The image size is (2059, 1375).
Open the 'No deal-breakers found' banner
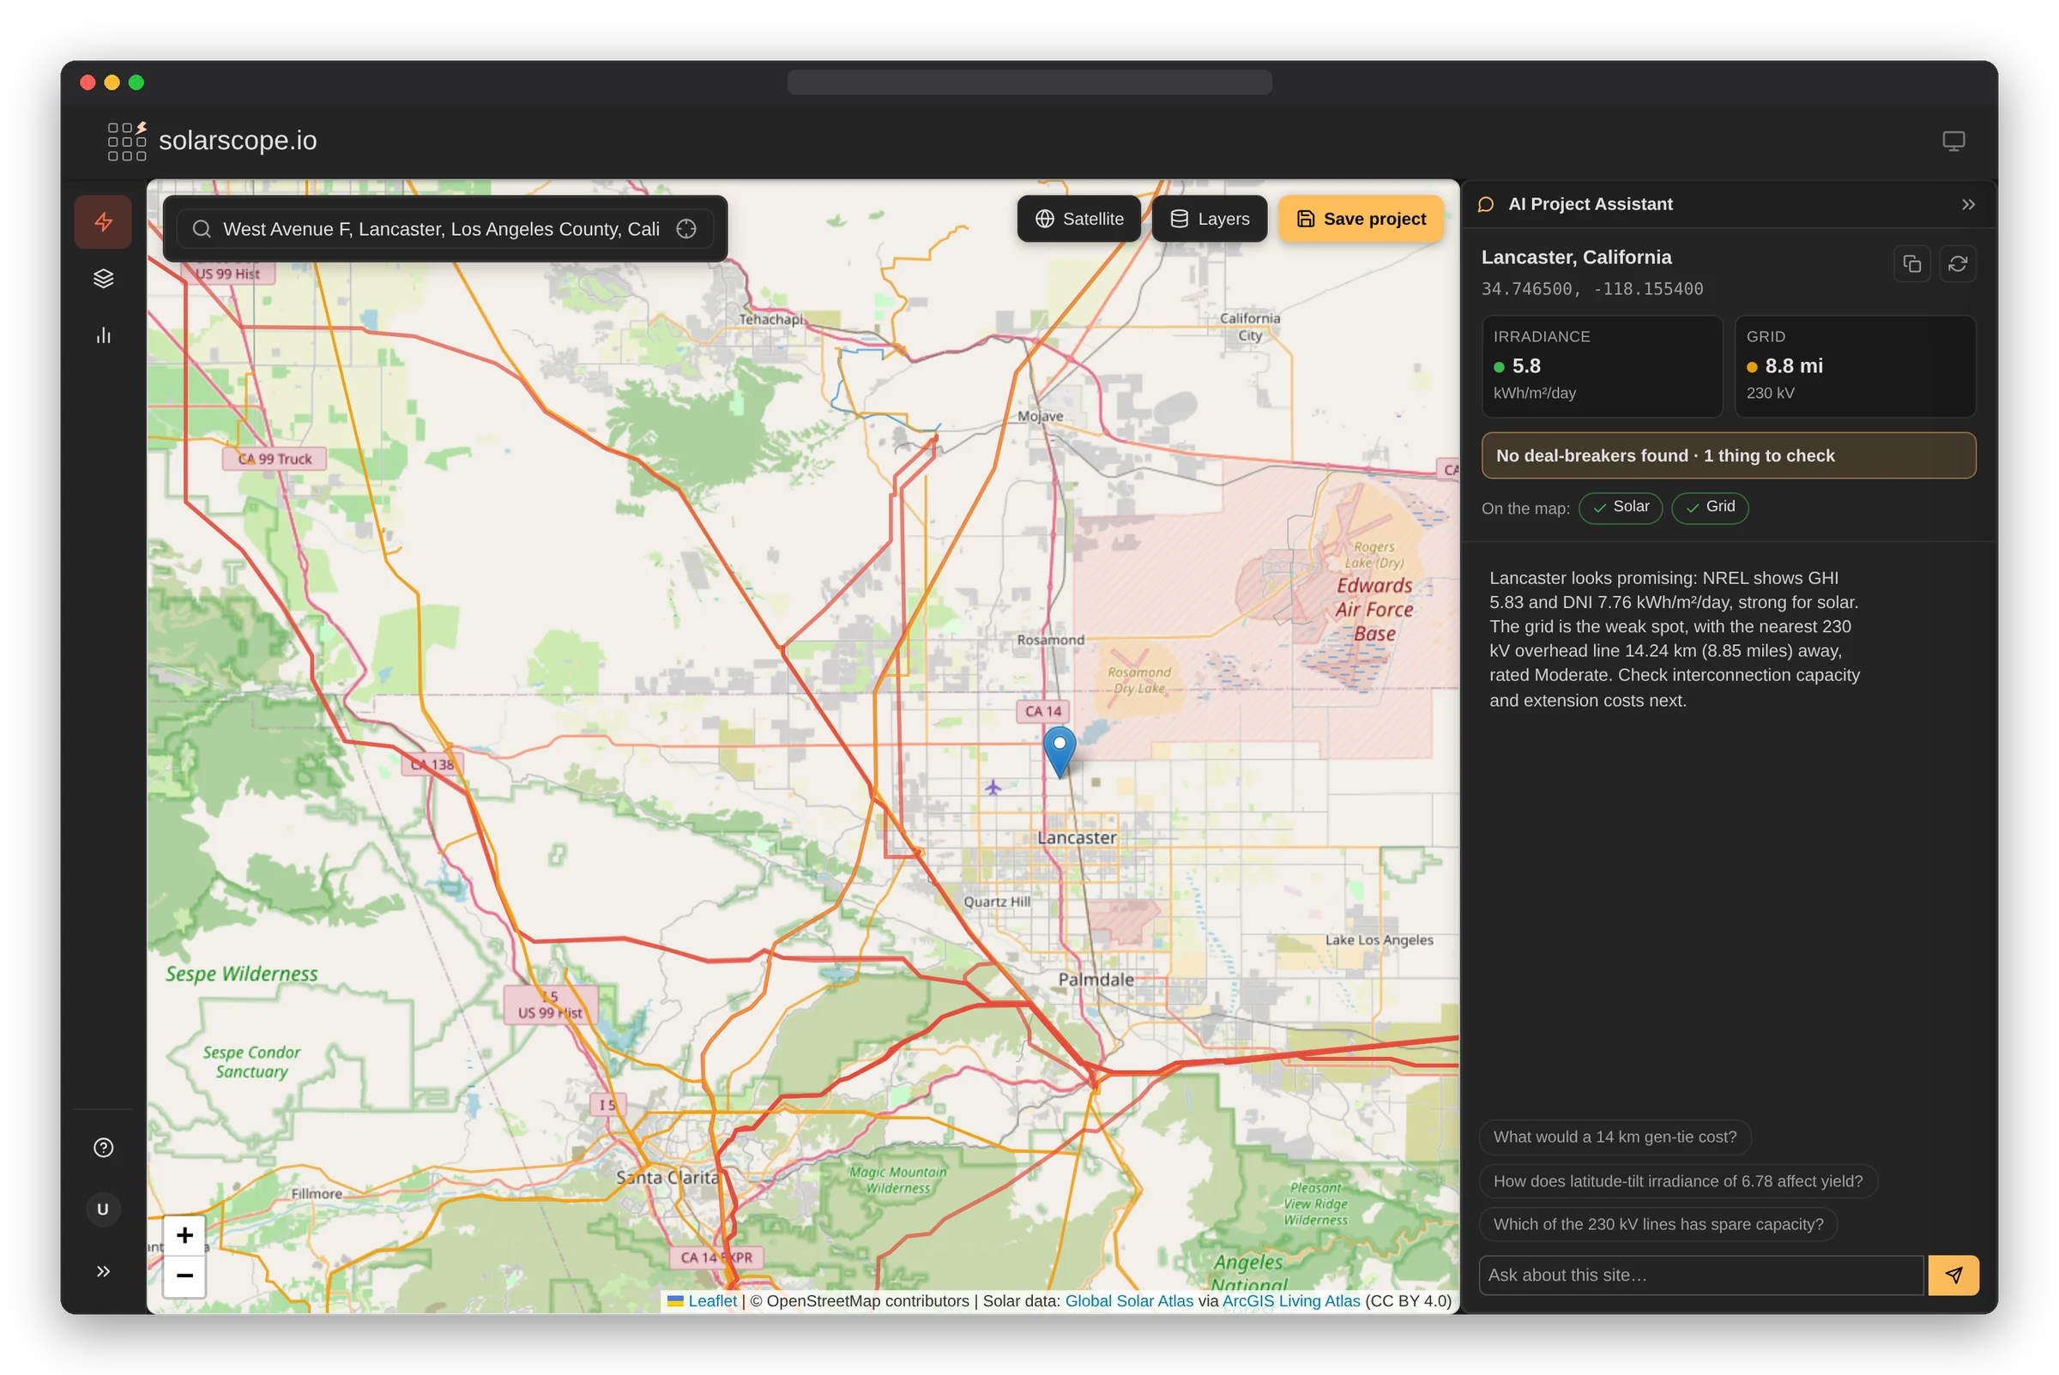1728,455
